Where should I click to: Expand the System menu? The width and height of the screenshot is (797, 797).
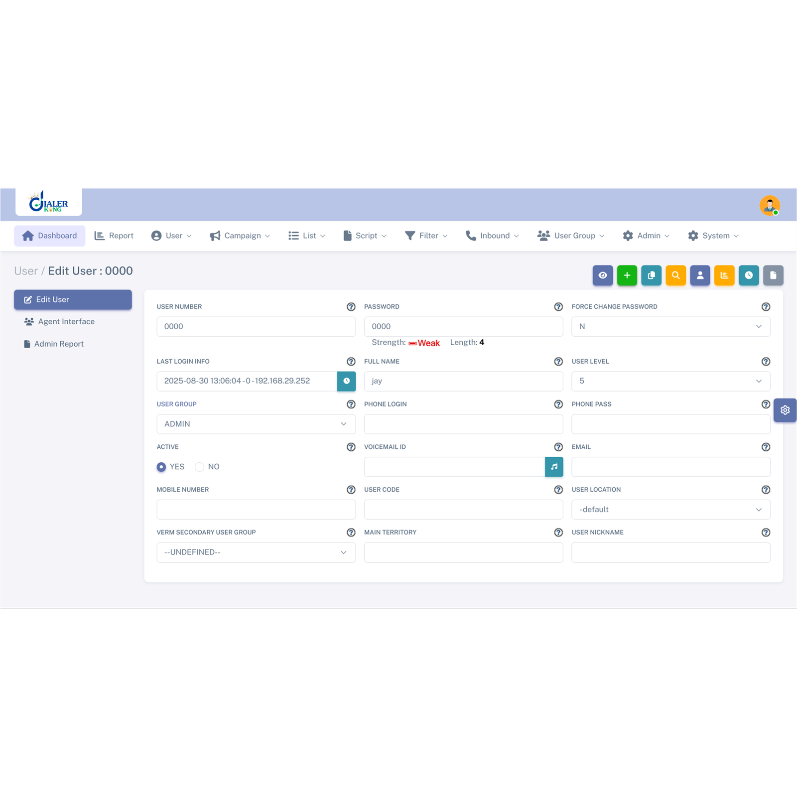tap(713, 236)
